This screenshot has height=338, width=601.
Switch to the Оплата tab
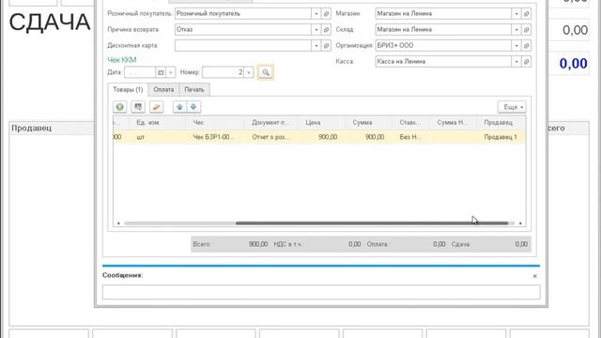pyautogui.click(x=163, y=90)
